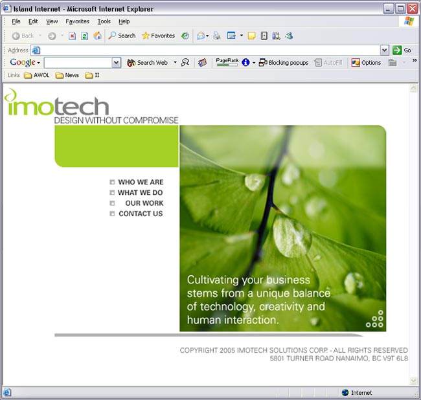The image size is (421, 400).
Task: Click the Google toolbar search field
Action: pyautogui.click(x=78, y=63)
